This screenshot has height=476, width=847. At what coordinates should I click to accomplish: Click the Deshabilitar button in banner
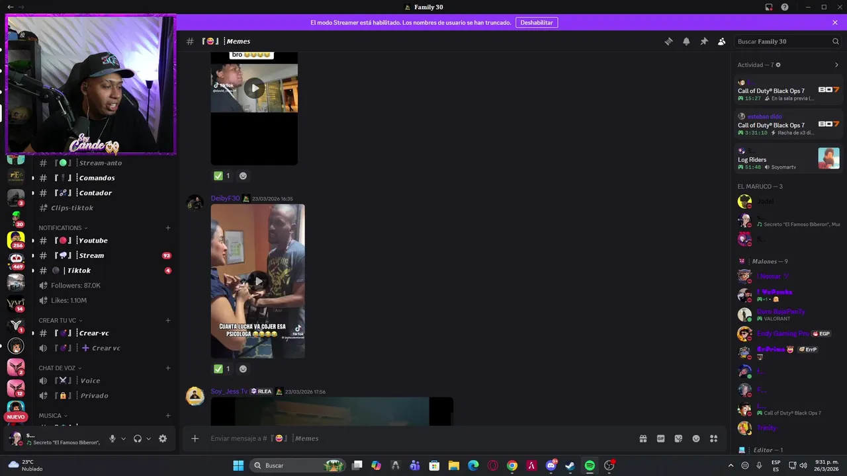point(537,22)
